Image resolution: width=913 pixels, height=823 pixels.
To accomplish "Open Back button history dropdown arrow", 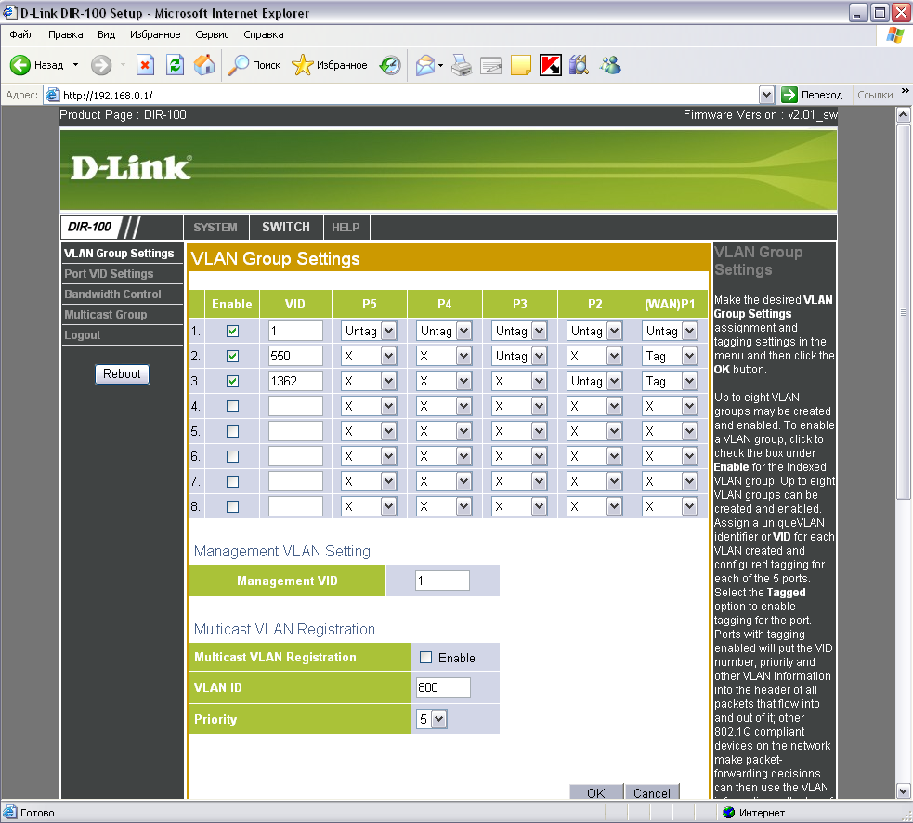I will [75, 65].
